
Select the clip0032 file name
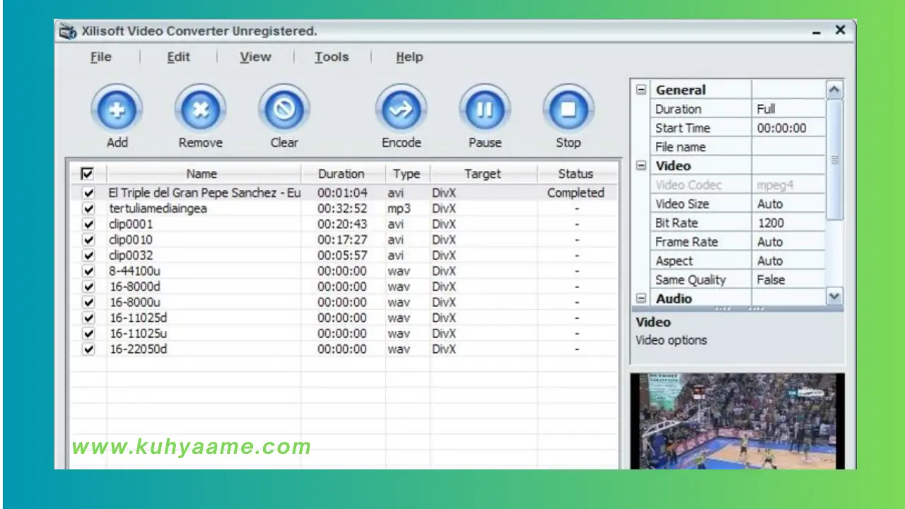(130, 255)
